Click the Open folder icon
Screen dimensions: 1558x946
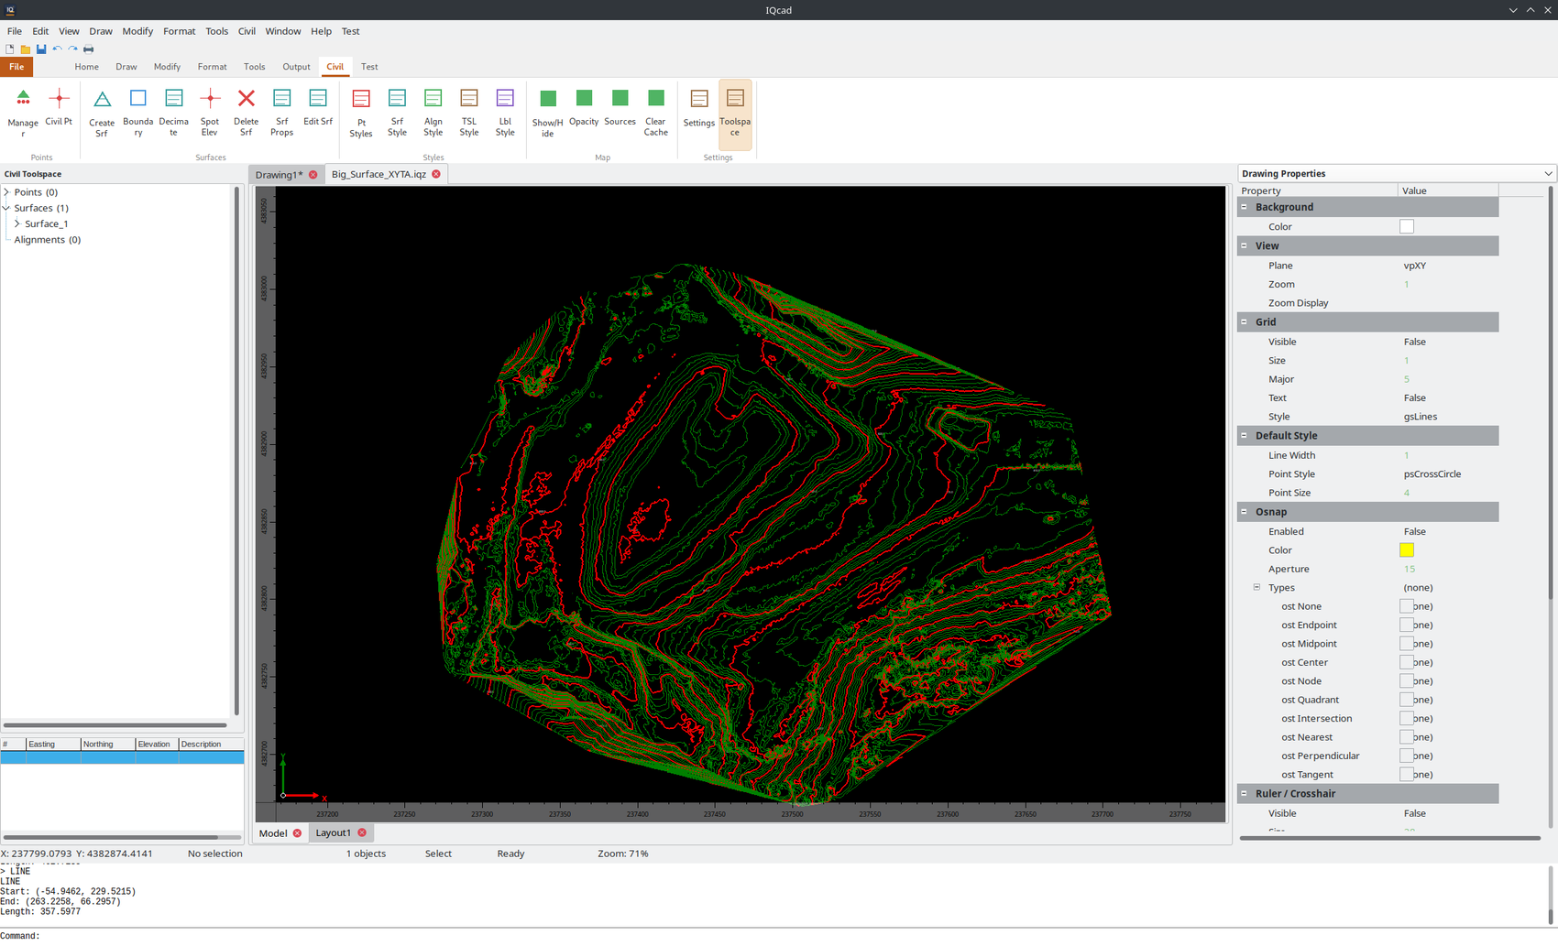coord(26,49)
